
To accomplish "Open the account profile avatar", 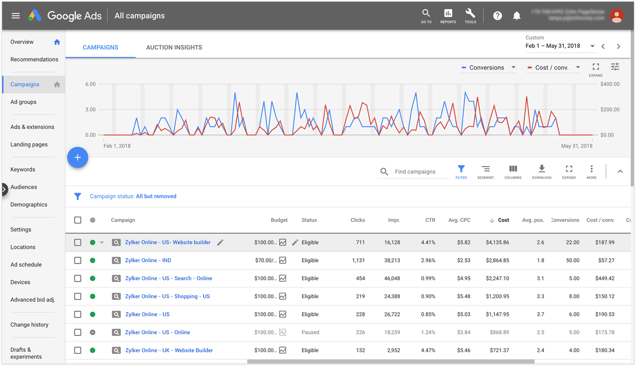I will click(x=617, y=16).
